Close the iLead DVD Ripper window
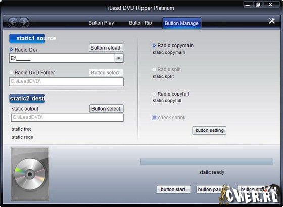Screen dimensions: 283x207 (x=271, y=5)
